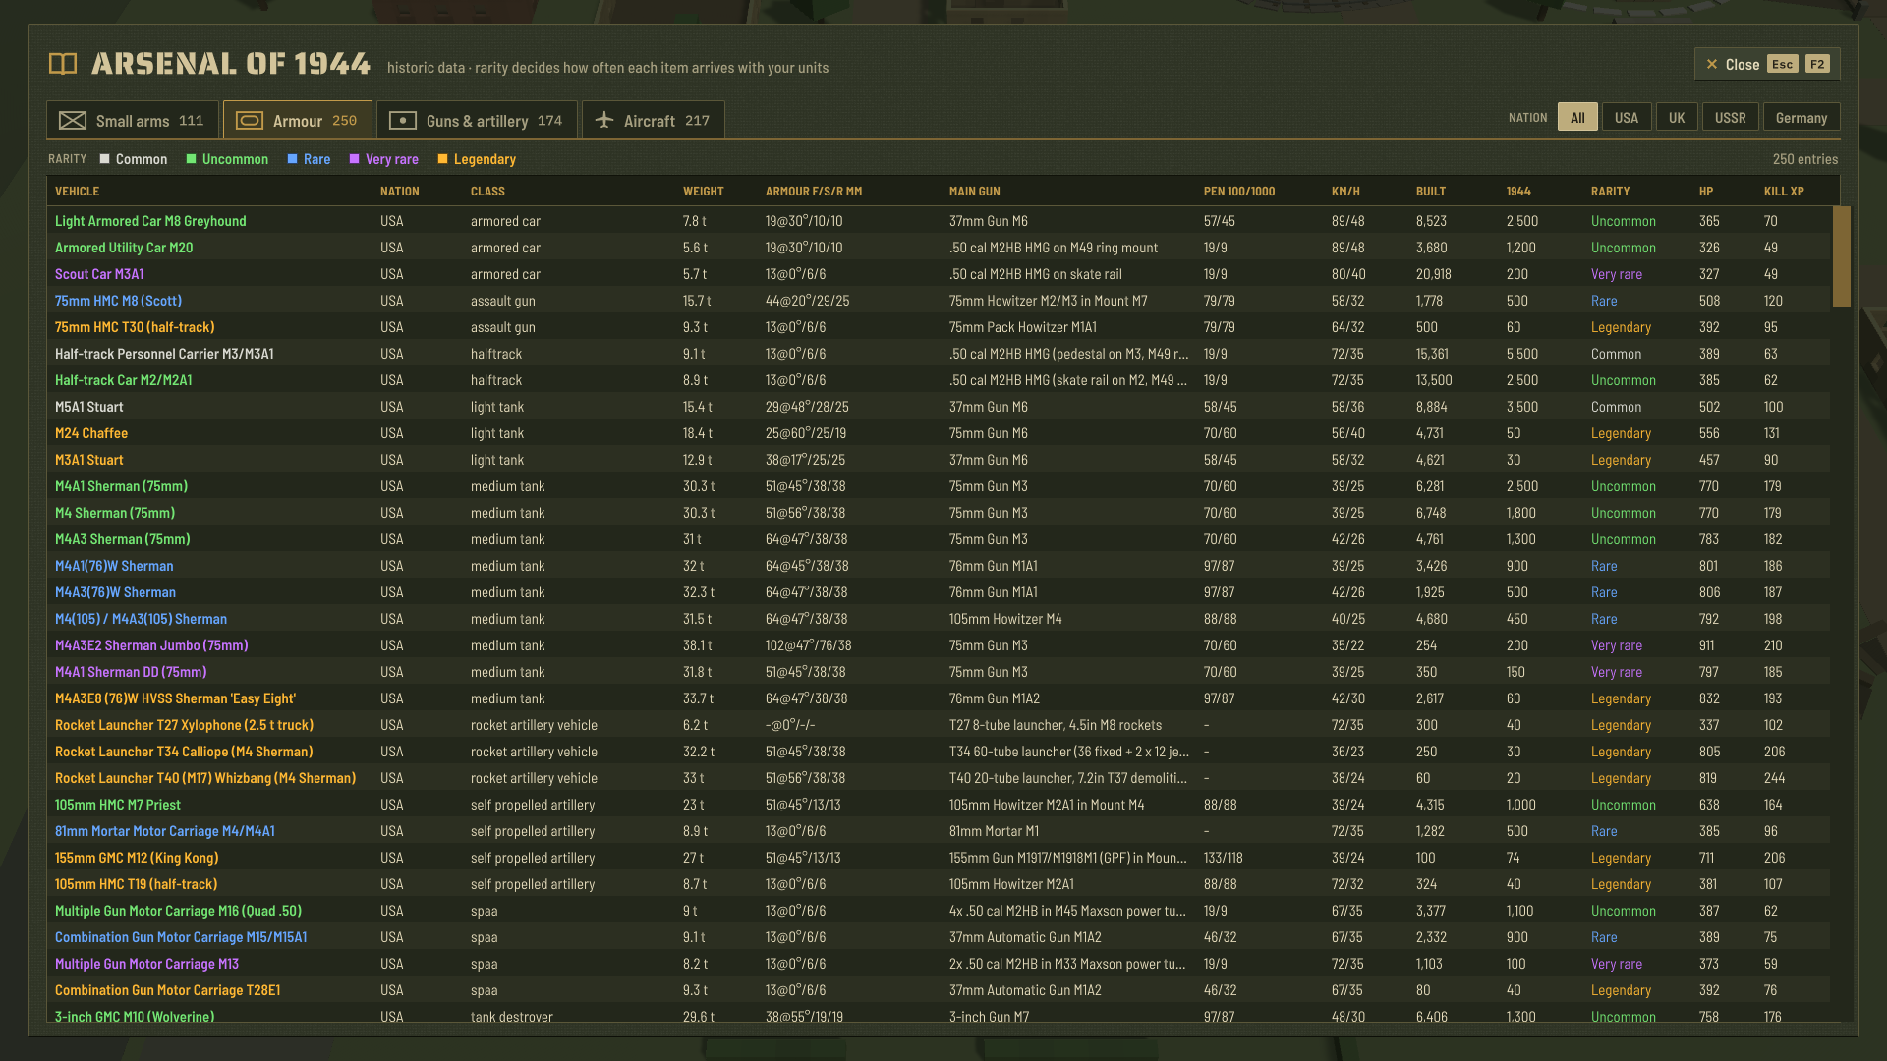The image size is (1887, 1061).
Task: Click the tank icon on Armour tab
Action: (250, 121)
